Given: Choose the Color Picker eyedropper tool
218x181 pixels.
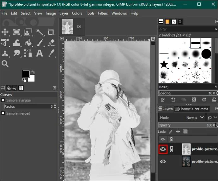Looking at the screenshot, I should (x=51, y=53).
